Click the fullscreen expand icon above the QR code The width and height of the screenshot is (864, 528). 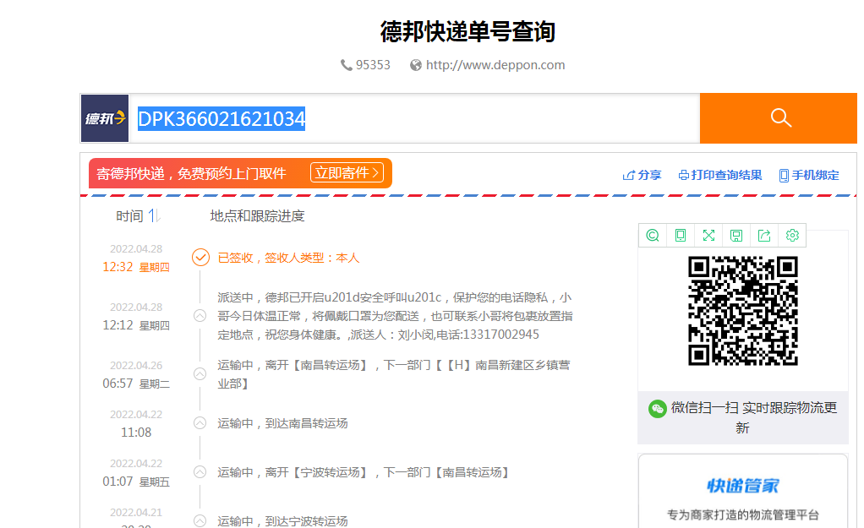tap(708, 235)
